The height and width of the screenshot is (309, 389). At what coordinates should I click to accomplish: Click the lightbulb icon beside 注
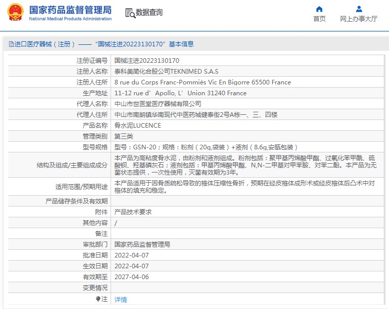click(x=98, y=299)
